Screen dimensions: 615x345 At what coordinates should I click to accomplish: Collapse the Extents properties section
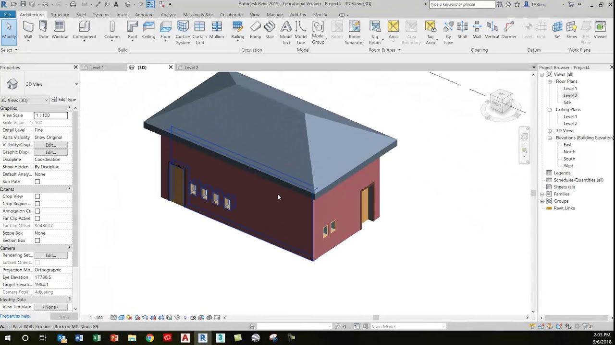(x=69, y=189)
